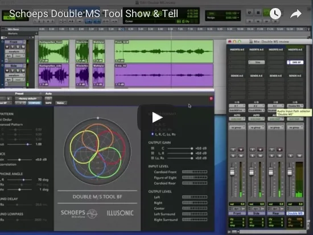
Task: Click the Front channel vol 0.0 field
Action: click(237, 204)
